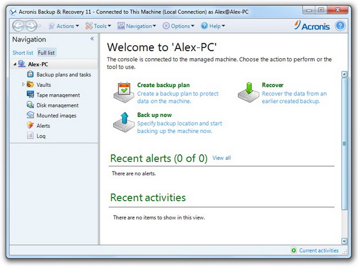Open the navigation history dropdown arrow

tap(39, 26)
